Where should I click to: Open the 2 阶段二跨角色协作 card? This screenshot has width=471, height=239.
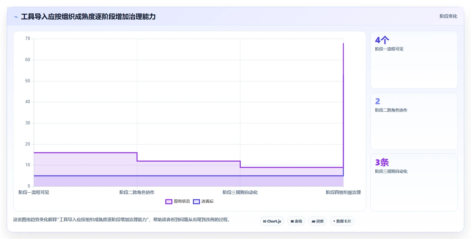tap(414, 121)
